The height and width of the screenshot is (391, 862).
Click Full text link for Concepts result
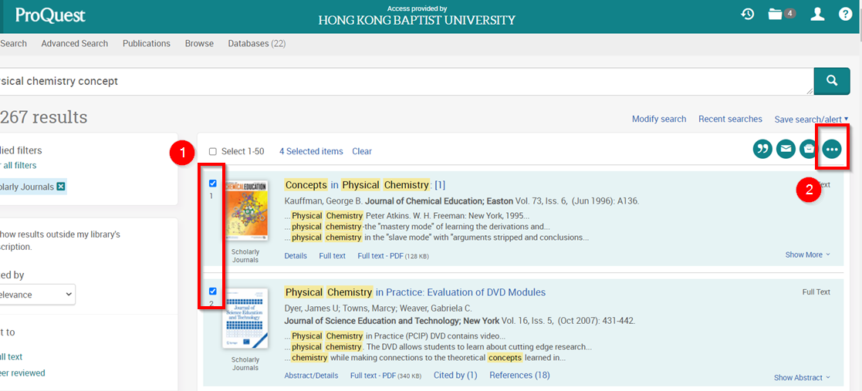point(332,256)
